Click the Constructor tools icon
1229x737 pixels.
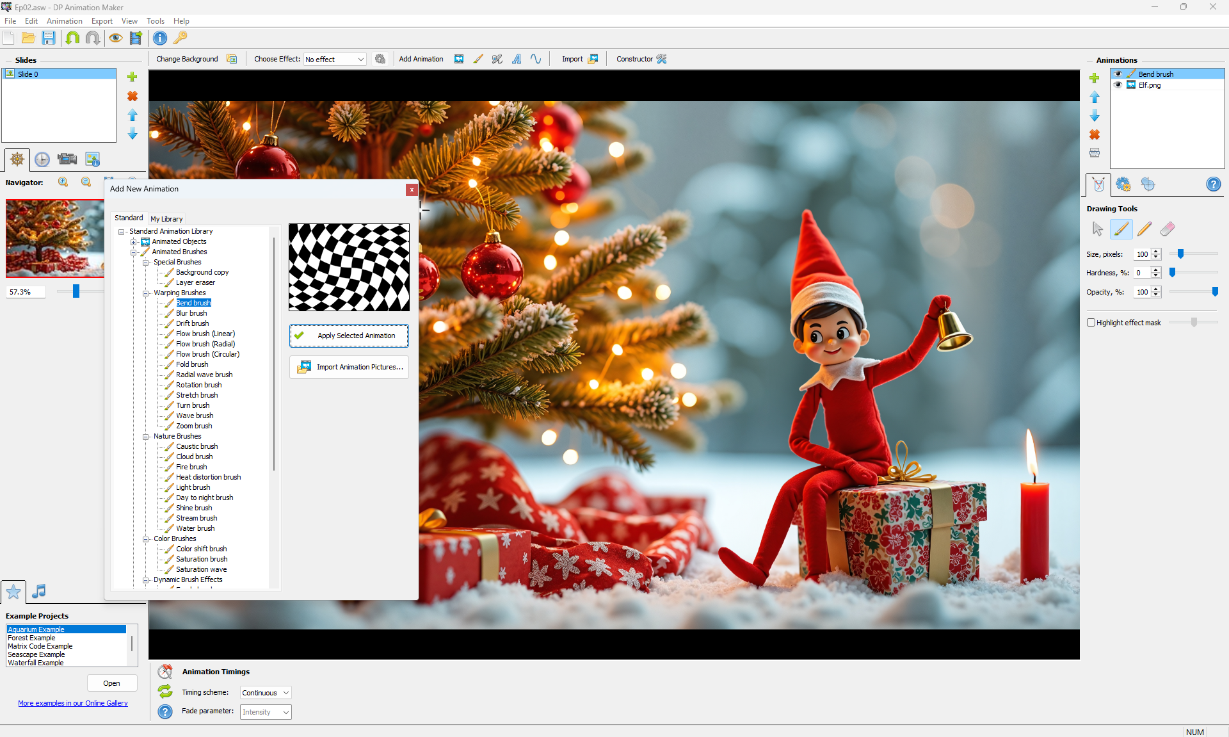pos(662,59)
